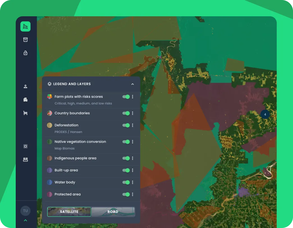Collapse the Legend and Layers panel
This screenshot has height=228, width=293.
[x=132, y=84]
